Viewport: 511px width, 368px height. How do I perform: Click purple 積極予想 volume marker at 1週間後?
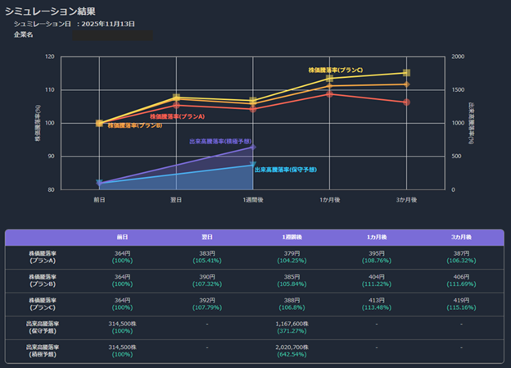pos(253,148)
